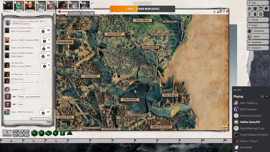
Task: Click the DM / Killian Lu avatar in Discord overlay
Action: pos(236,103)
